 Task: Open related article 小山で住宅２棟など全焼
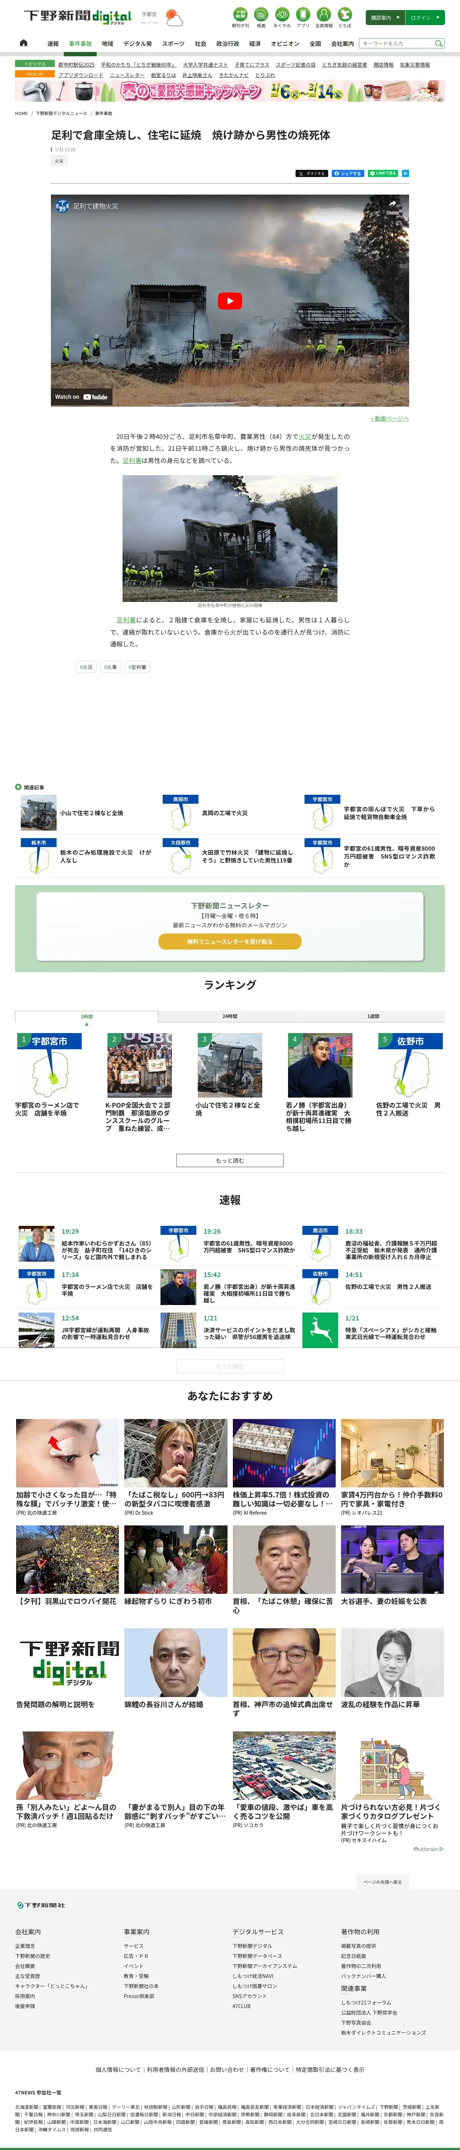click(x=91, y=813)
